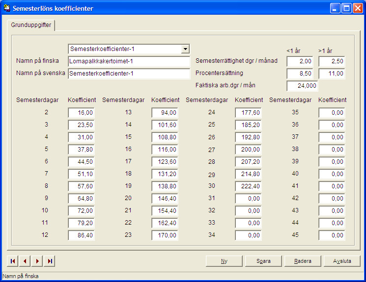
Task: Select coefficient field for 2 semesterdagar
Action: tap(81, 113)
